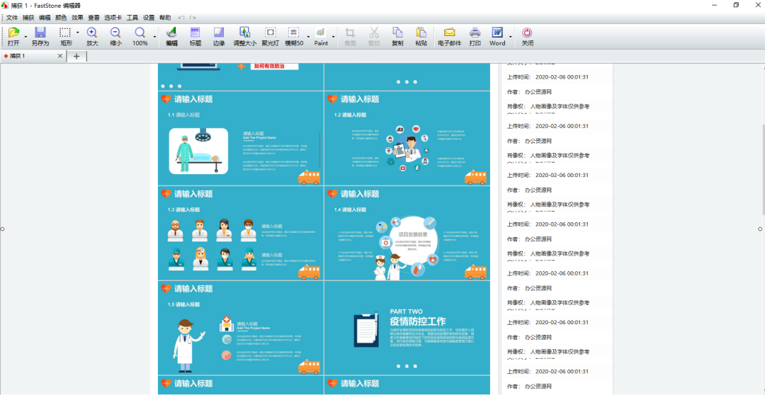The image size is (765, 395).
Task: Click the 标题 caption icon
Action: [195, 37]
